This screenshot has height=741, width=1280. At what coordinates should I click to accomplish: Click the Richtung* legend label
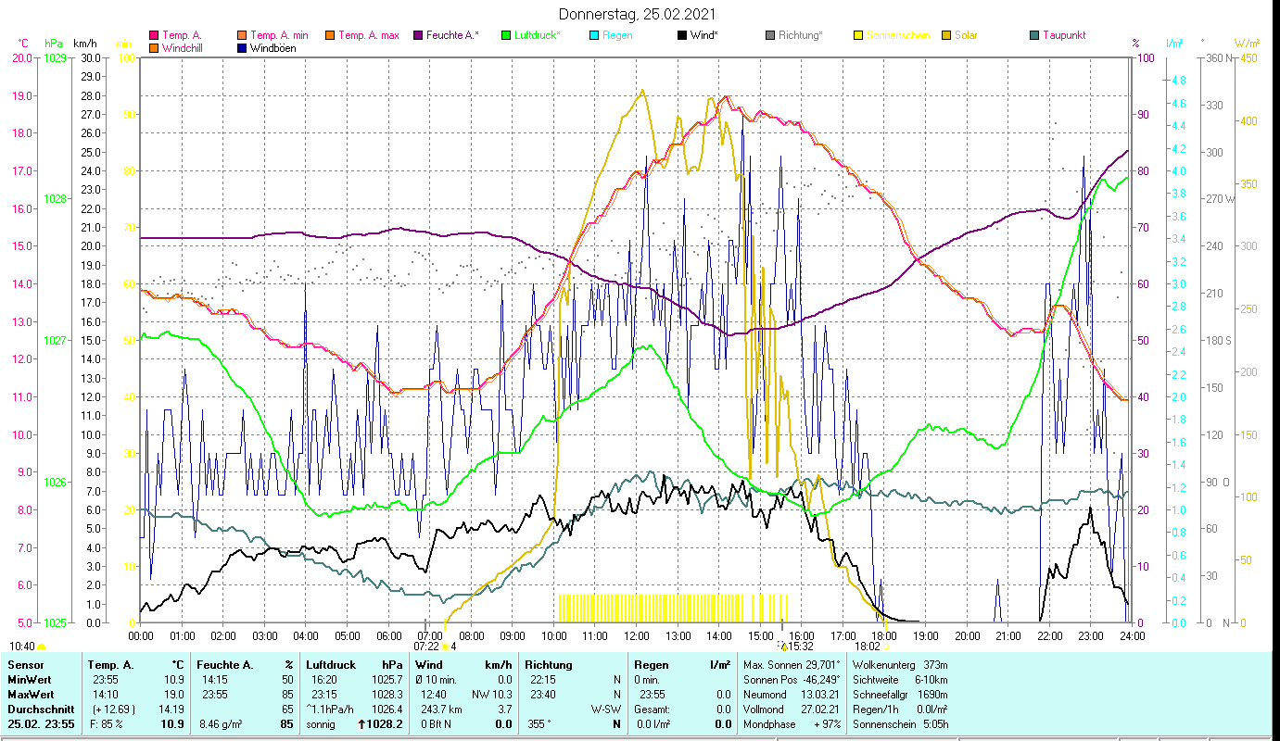pos(800,36)
